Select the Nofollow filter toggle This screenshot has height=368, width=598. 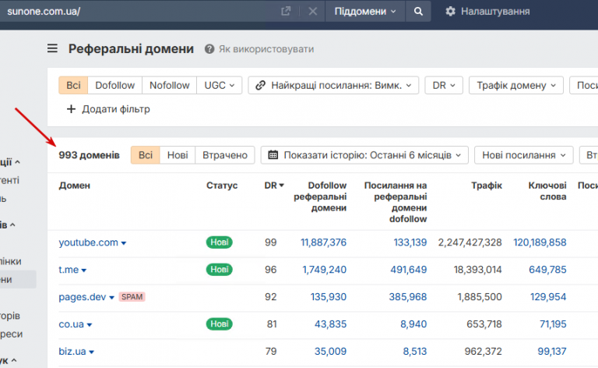pos(169,85)
